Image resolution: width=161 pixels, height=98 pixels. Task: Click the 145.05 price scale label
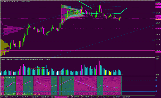pyautogui.click(x=158, y=35)
